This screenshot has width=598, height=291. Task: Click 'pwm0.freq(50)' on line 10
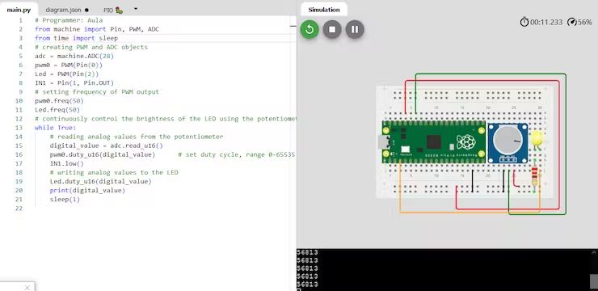tap(59, 101)
